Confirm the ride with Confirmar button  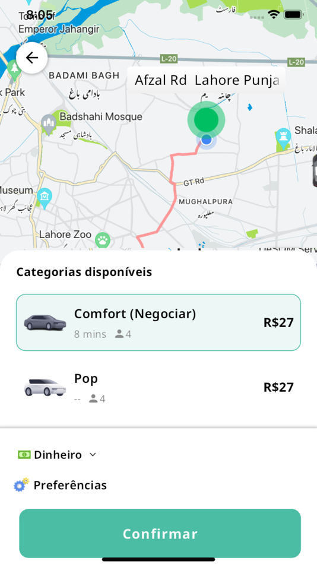click(160, 534)
